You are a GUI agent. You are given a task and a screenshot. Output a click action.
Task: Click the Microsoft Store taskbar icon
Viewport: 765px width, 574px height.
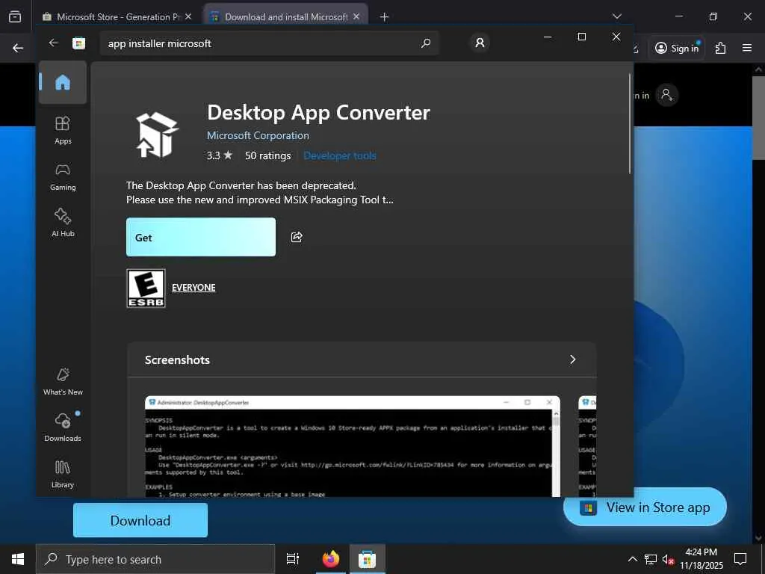click(367, 559)
